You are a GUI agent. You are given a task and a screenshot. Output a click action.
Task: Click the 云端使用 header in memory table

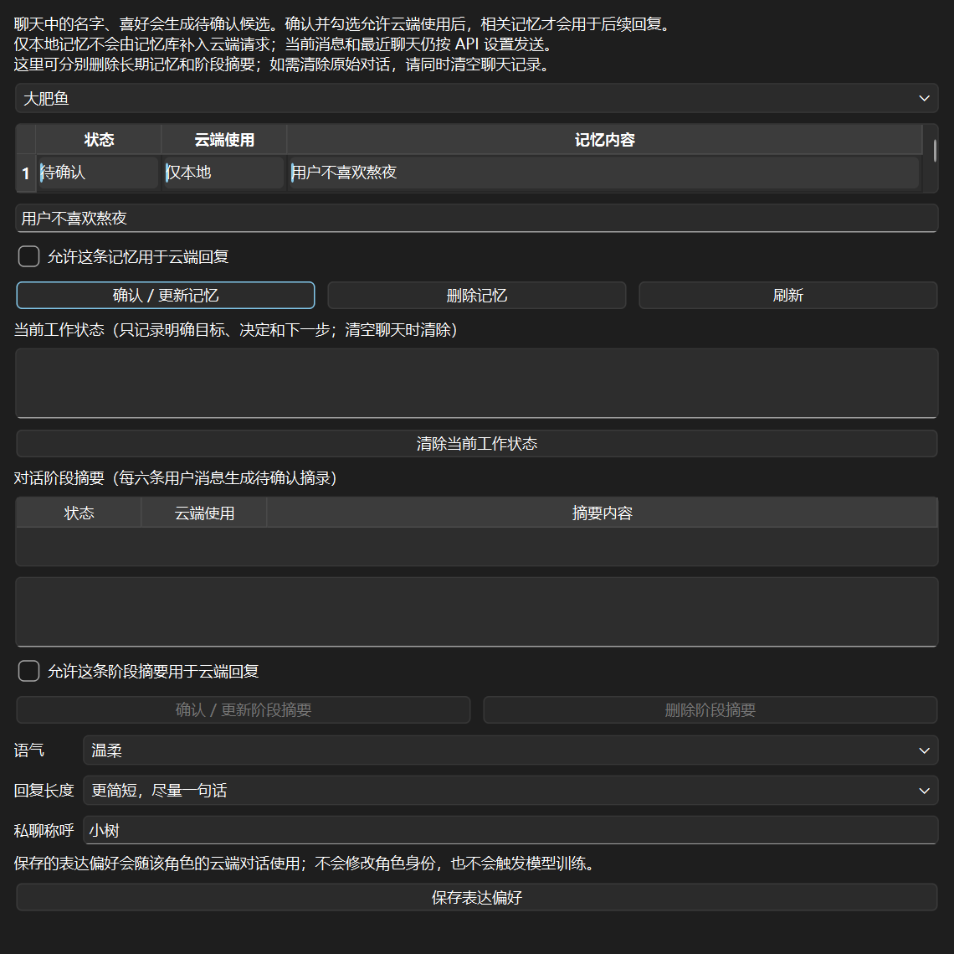(x=224, y=139)
